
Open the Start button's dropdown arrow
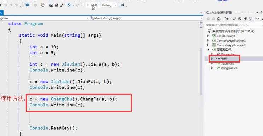99,5
